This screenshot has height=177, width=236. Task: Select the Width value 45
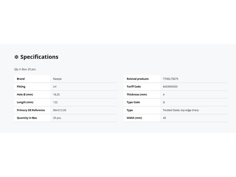[164, 118]
